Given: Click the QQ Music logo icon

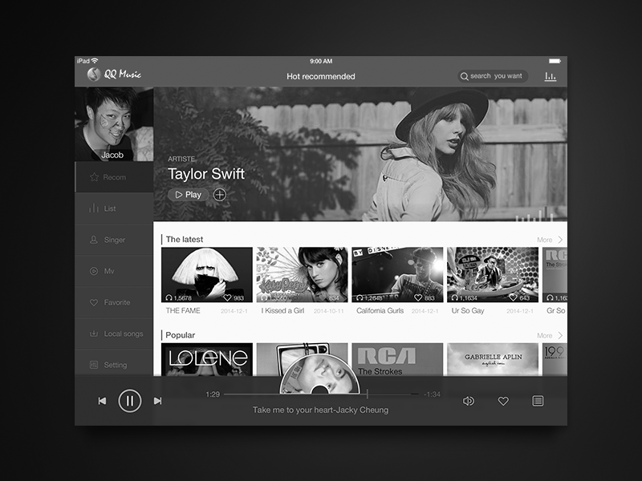Looking at the screenshot, I should point(94,75).
